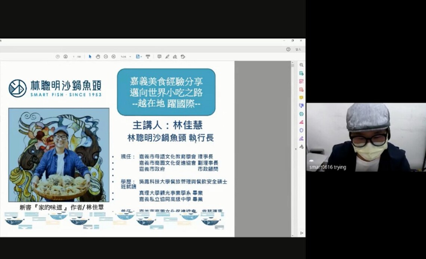Open the Organize Pages tool in right pane
The width and height of the screenshot is (426, 259).
(x=301, y=81)
